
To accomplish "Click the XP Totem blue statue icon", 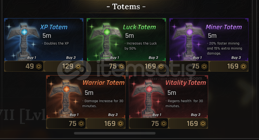I will tap(24, 41).
